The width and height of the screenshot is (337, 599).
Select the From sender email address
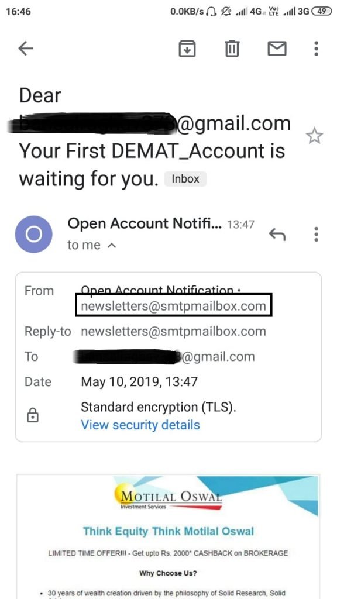coord(173,306)
